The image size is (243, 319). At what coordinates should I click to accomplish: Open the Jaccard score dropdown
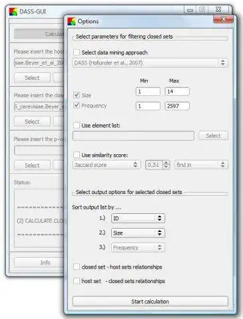[107, 165]
